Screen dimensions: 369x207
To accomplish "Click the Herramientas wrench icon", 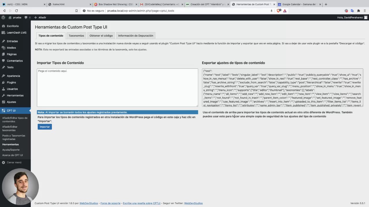I will [x=3, y=95].
